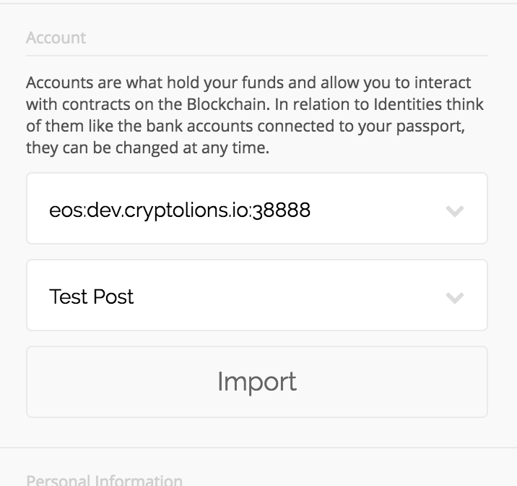Expand the Test Post keypair dropdown
The width and height of the screenshot is (517, 486).
[257, 295]
